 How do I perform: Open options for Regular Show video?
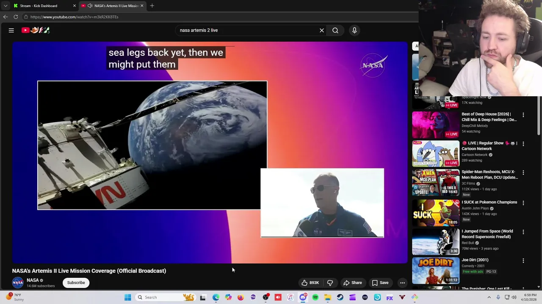[x=523, y=144]
